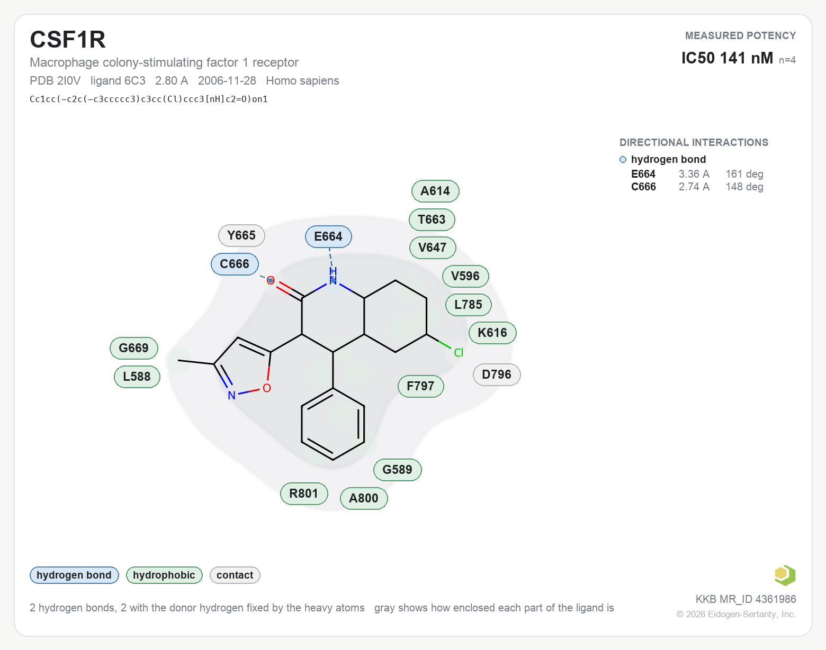This screenshot has height=650, width=826.
Task: Pick the L785 residue bubble
Action: (469, 305)
